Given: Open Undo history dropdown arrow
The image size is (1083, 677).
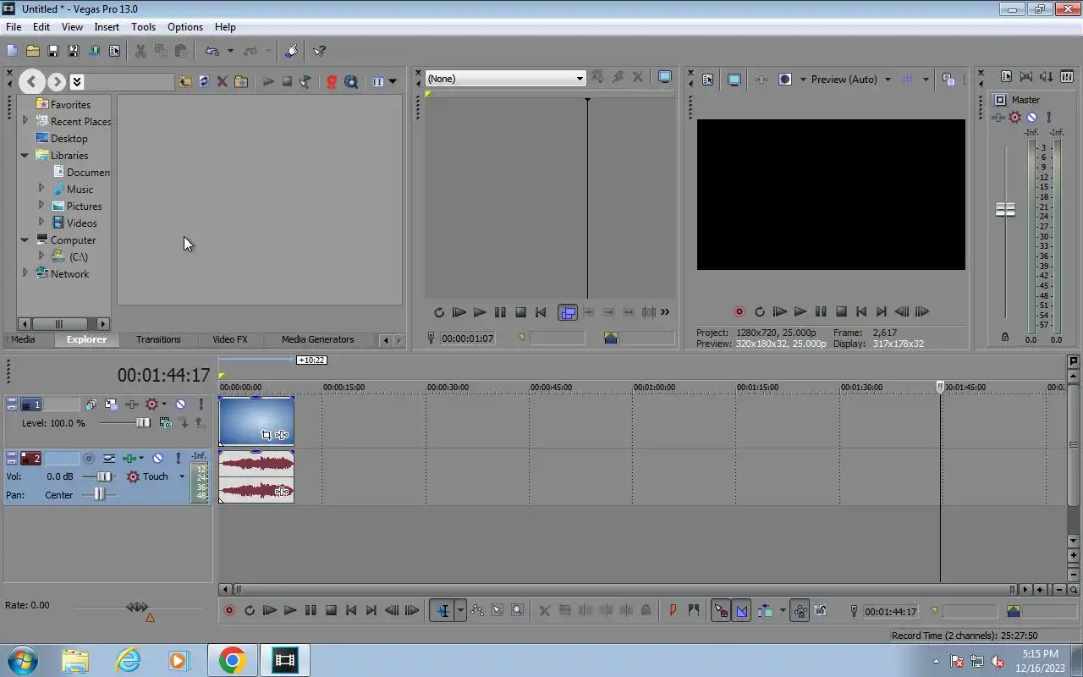Looking at the screenshot, I should [x=230, y=51].
